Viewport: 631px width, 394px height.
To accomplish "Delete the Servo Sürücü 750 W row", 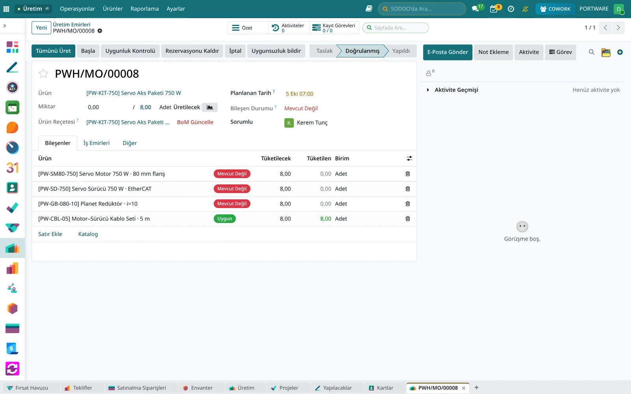I will (x=408, y=189).
